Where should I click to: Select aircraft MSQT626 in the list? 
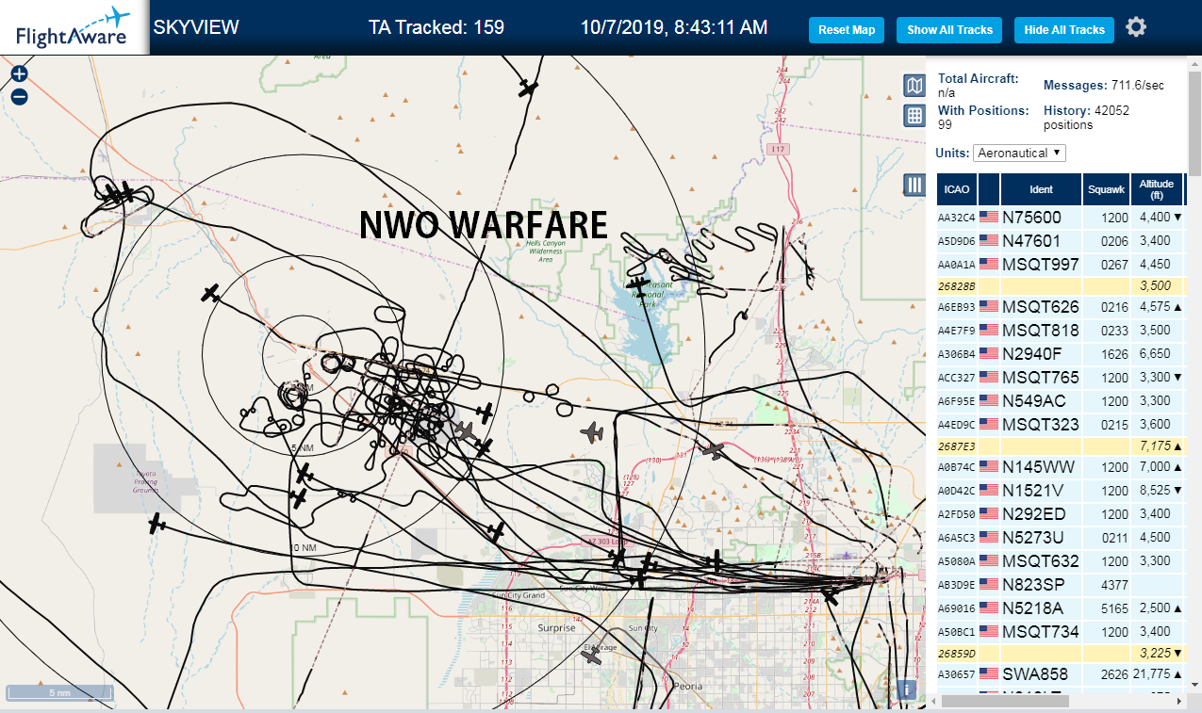tap(1061, 306)
